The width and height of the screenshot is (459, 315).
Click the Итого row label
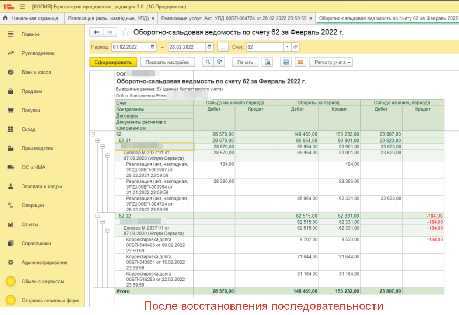[x=123, y=291]
